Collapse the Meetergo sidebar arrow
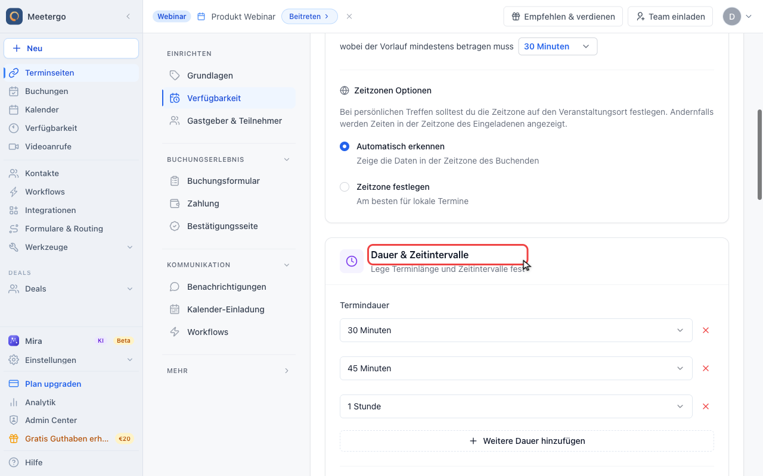763x476 pixels. pos(128,17)
